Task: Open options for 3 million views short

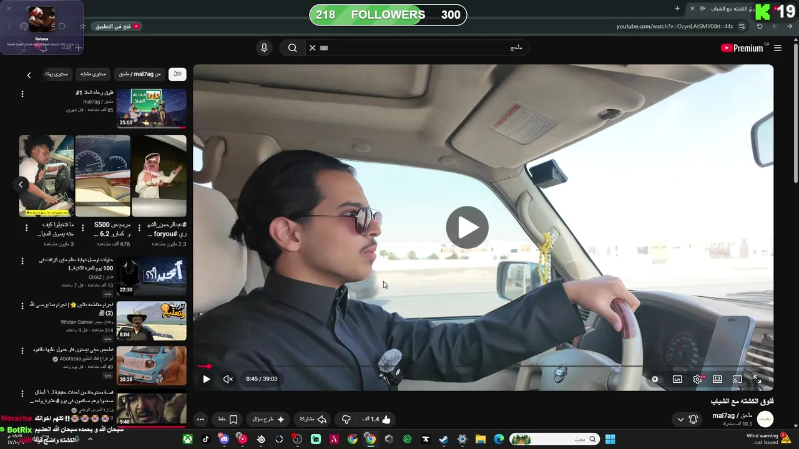Action: [x=26, y=228]
